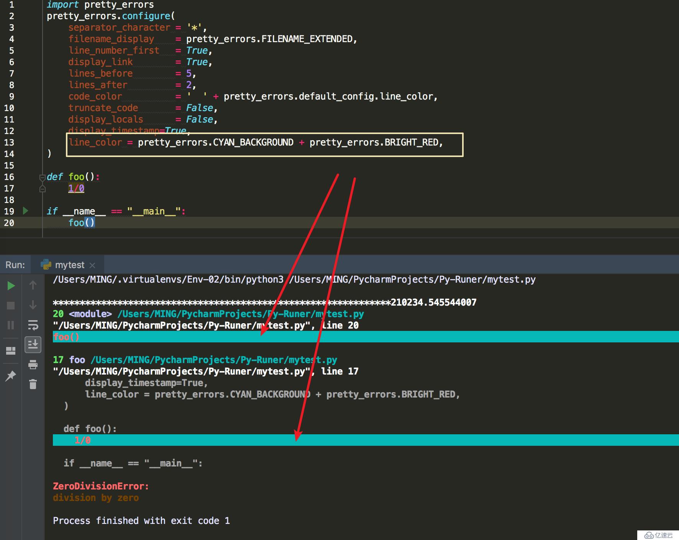
Task: Click the highlighted foo() cyan output line
Action: (x=366, y=337)
